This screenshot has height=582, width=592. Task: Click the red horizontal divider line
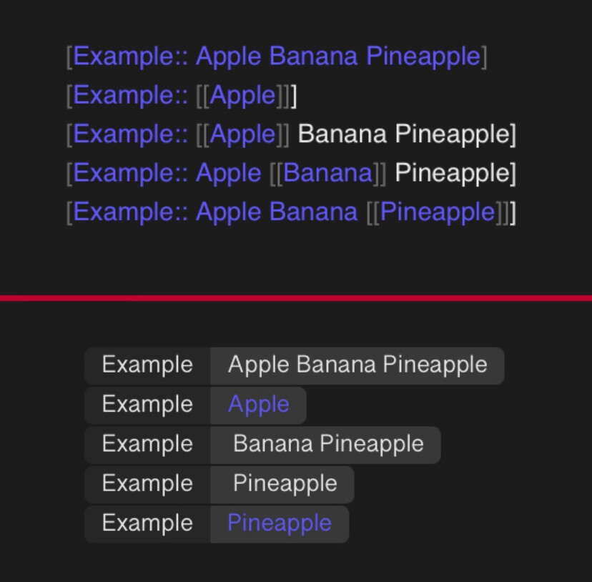[296, 297]
